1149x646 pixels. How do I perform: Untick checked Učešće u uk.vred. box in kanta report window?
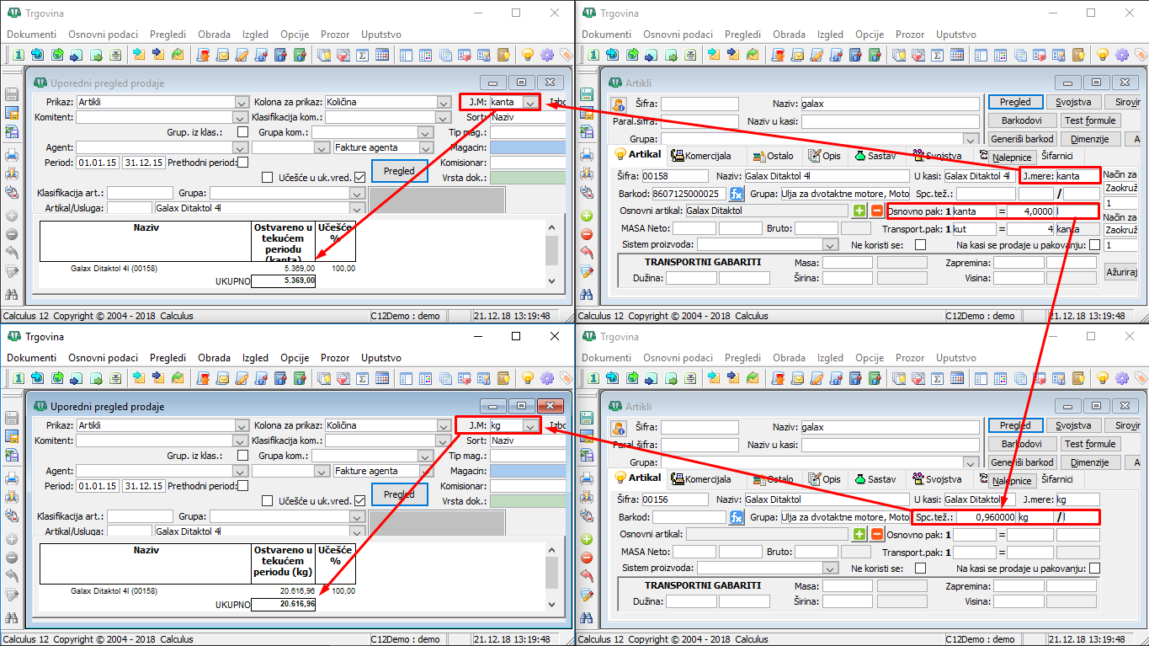(x=359, y=178)
